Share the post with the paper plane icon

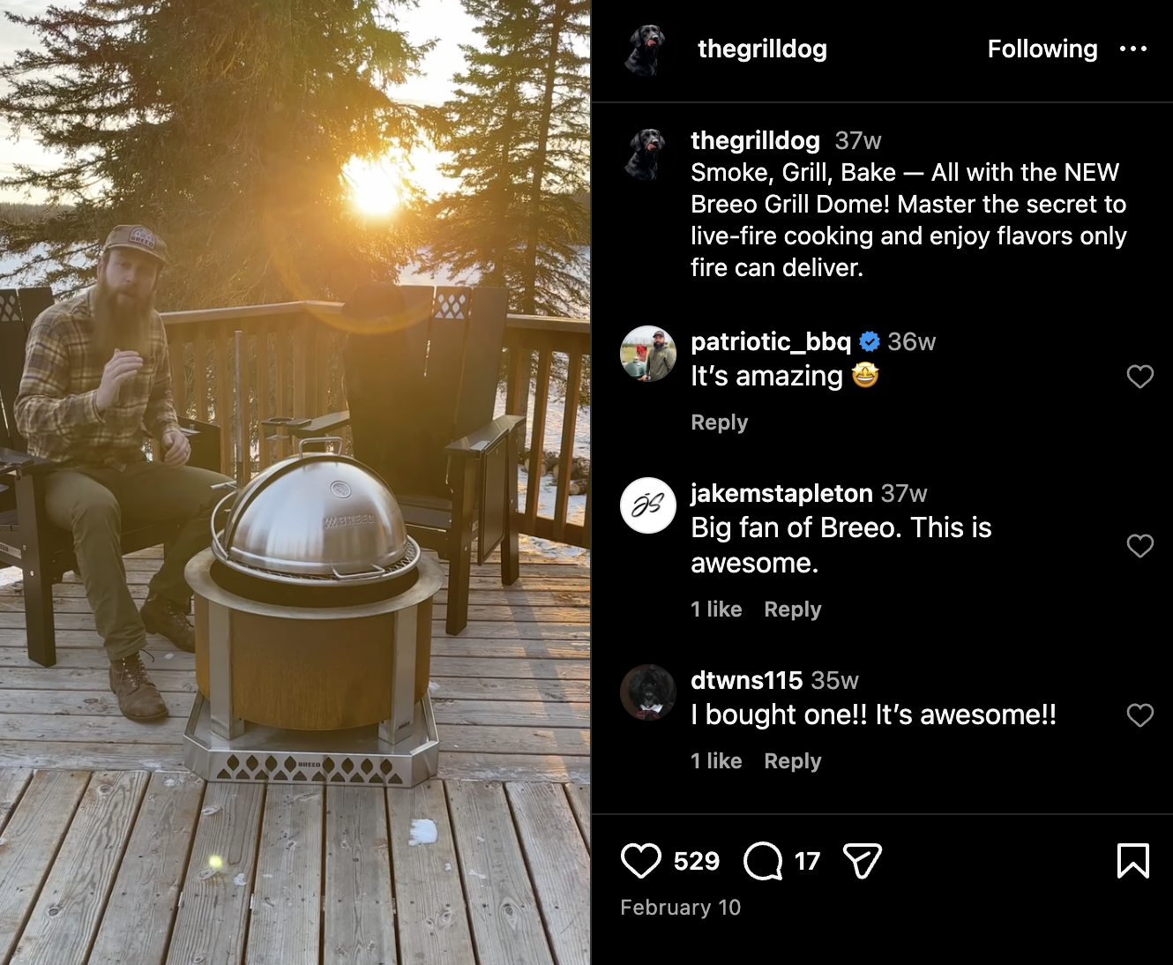[x=862, y=861]
